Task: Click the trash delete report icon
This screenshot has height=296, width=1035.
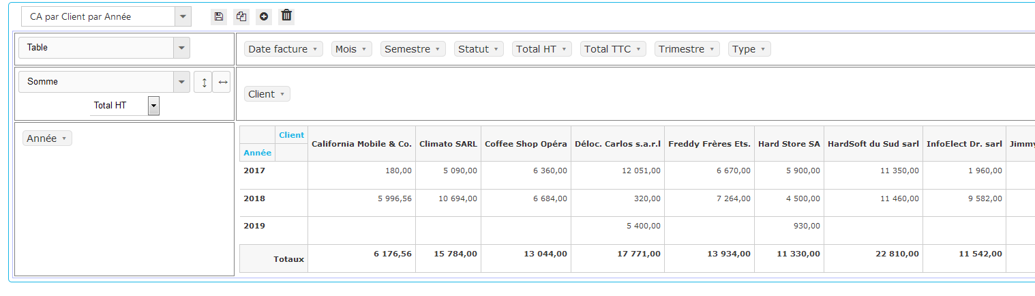Action: pos(286,16)
